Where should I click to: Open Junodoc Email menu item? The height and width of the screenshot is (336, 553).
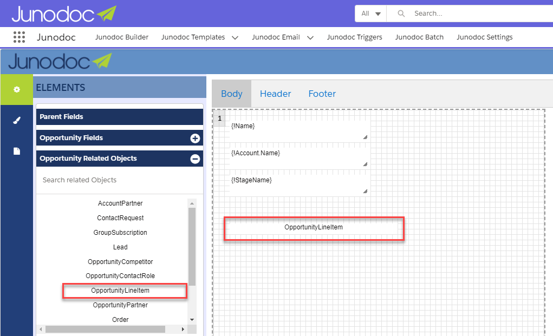pyautogui.click(x=276, y=37)
